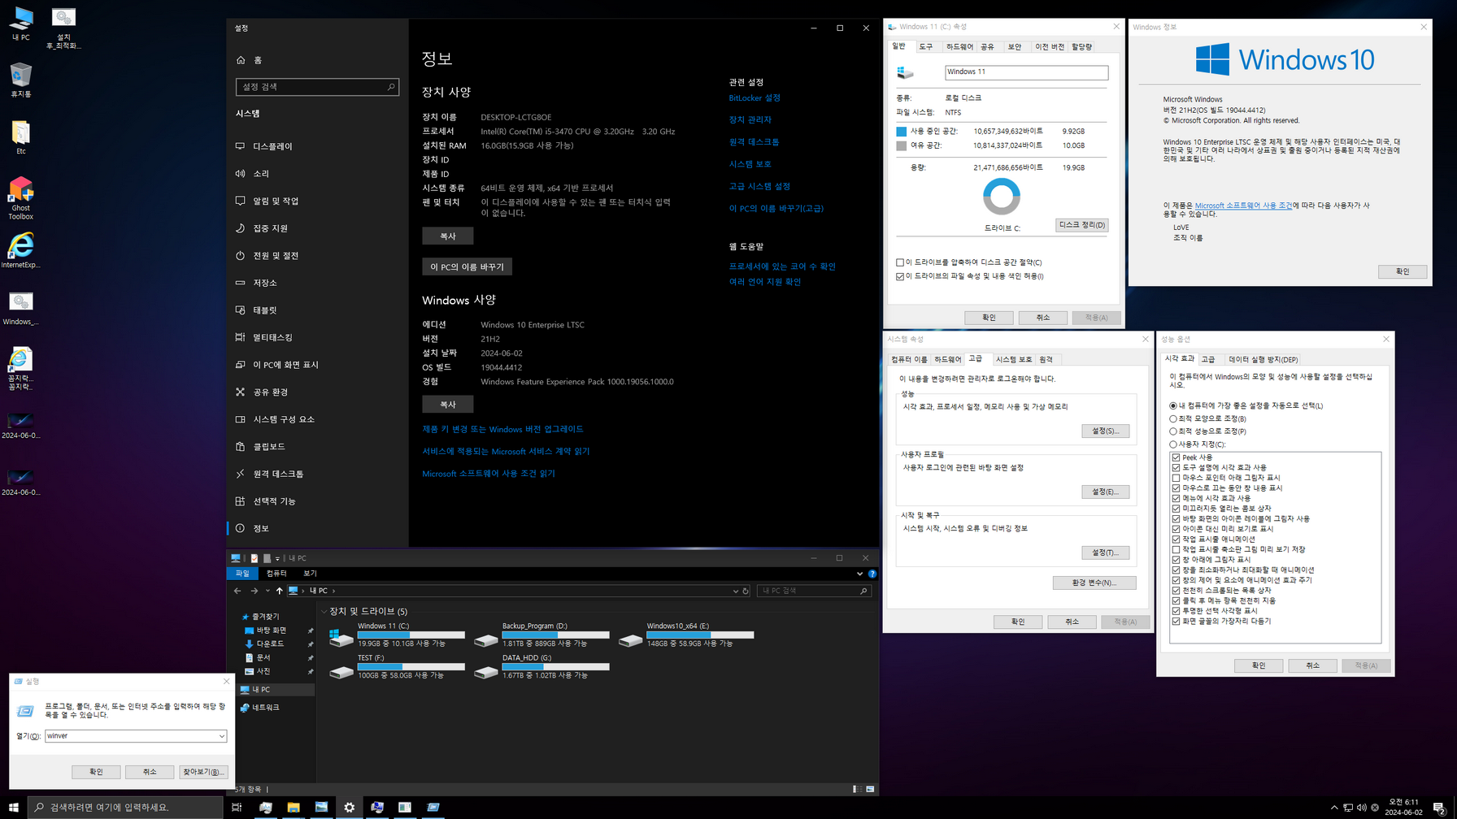Show hidden system tray icons
Viewport: 1457px width, 819px height.
click(x=1333, y=807)
